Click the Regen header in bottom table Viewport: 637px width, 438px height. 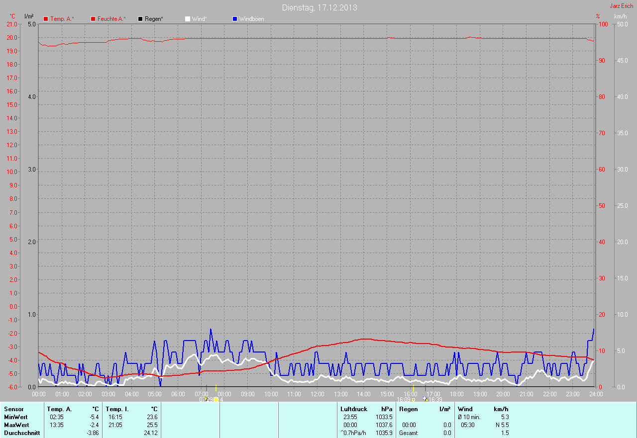[x=408, y=409]
